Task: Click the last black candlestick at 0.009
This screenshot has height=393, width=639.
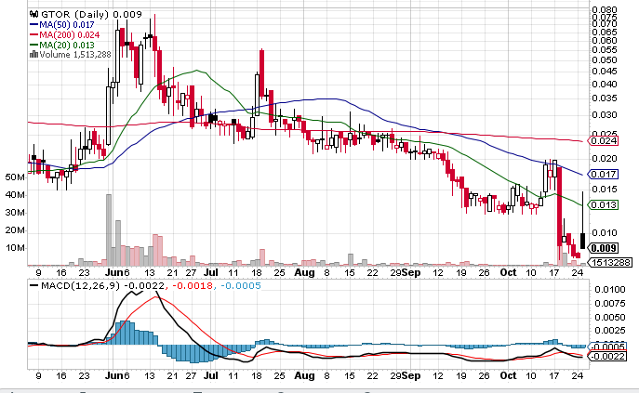Action: [583, 241]
